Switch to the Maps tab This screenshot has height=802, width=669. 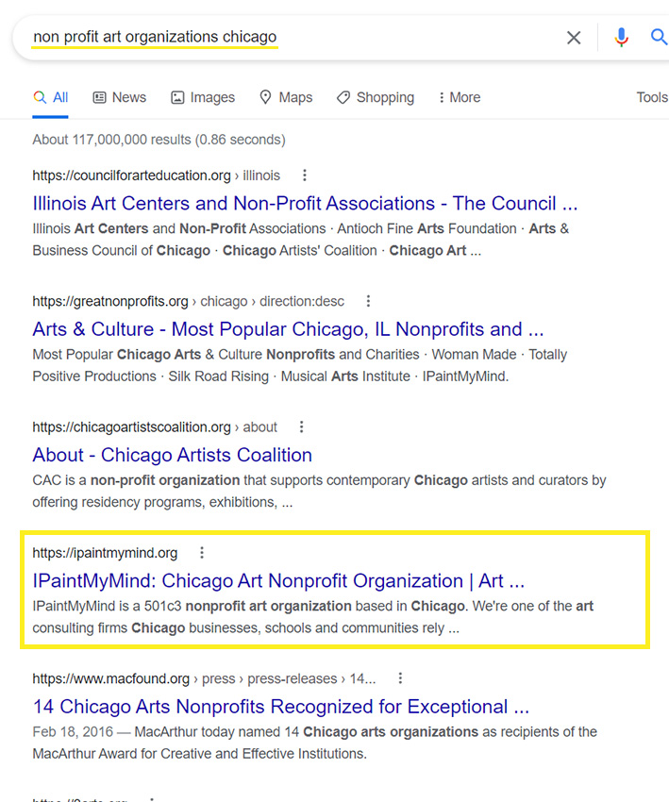285,97
